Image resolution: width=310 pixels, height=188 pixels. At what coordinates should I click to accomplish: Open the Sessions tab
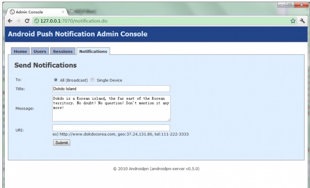(62, 52)
